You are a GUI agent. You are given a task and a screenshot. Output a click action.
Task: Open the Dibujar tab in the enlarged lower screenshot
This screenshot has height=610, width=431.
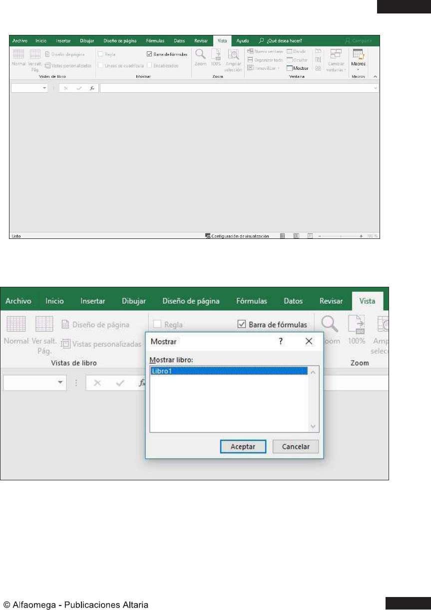pyautogui.click(x=134, y=301)
